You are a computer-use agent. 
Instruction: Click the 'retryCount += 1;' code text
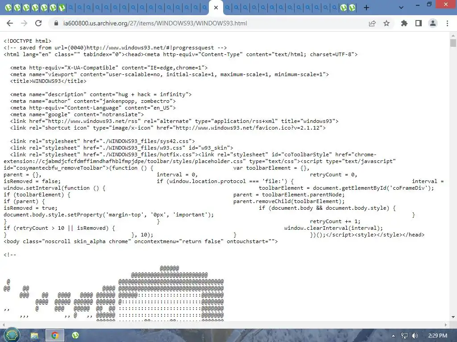[335, 222]
